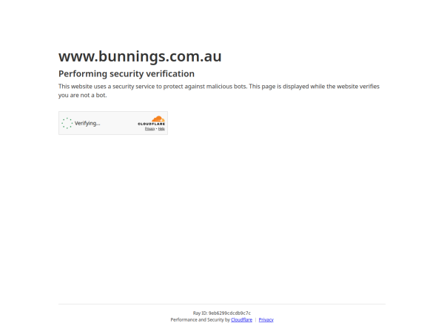
Task: Click the 'Verifying...' status text
Action: pos(87,123)
